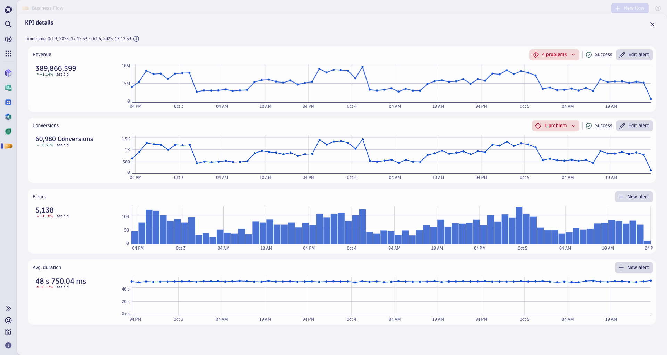The image size is (667, 355).
Task: Add a New alert for Avg. duration
Action: [x=634, y=268]
